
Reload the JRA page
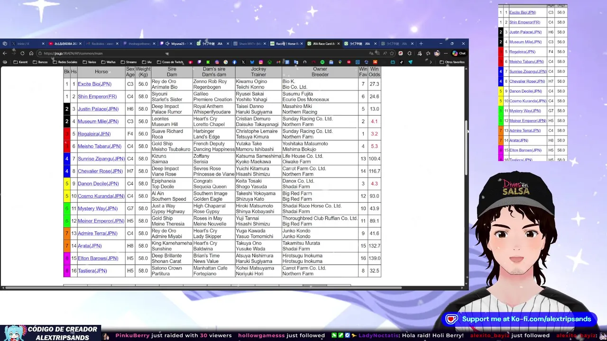pos(22,53)
